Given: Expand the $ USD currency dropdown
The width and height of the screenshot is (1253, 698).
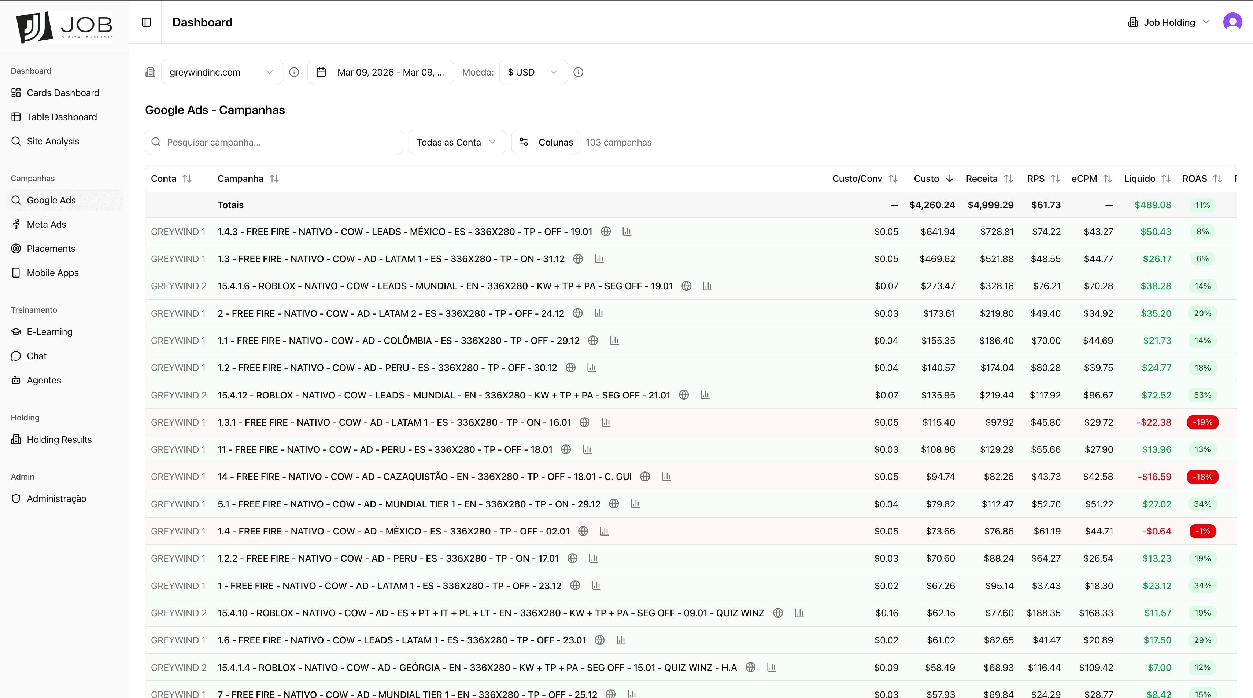Looking at the screenshot, I should coord(533,72).
